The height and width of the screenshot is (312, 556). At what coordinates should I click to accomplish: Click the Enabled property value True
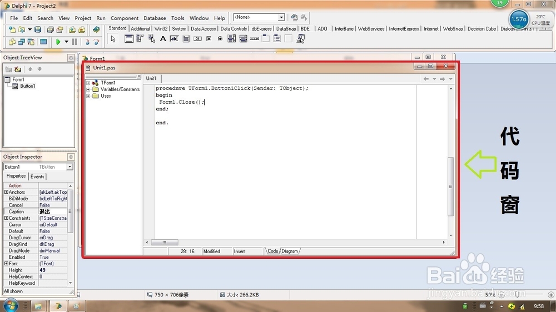coord(53,257)
